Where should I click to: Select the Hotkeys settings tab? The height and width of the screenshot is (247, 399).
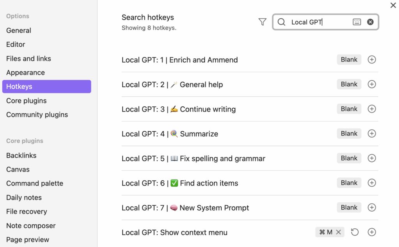pyautogui.click(x=47, y=86)
